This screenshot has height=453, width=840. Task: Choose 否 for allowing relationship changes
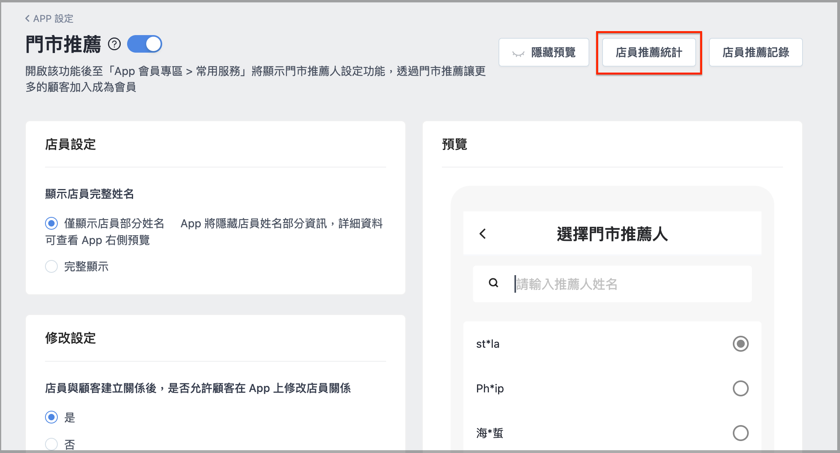51,444
